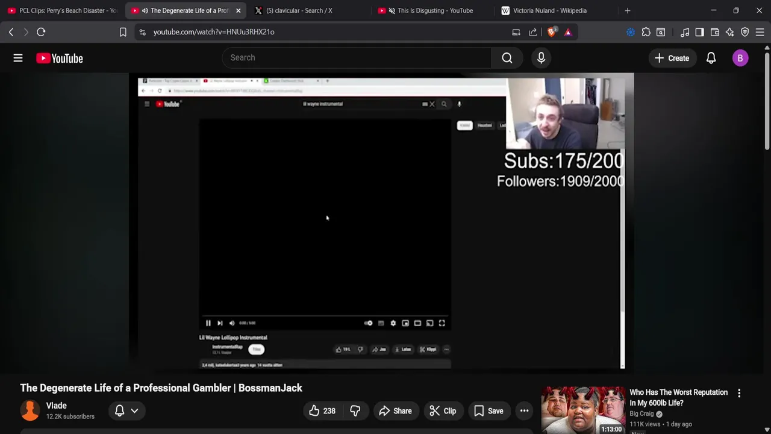
Task: Click the main video player area
Action: tap(381, 221)
